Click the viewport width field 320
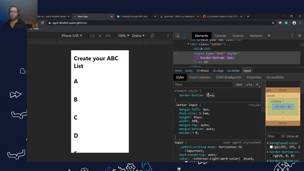 coord(92,36)
